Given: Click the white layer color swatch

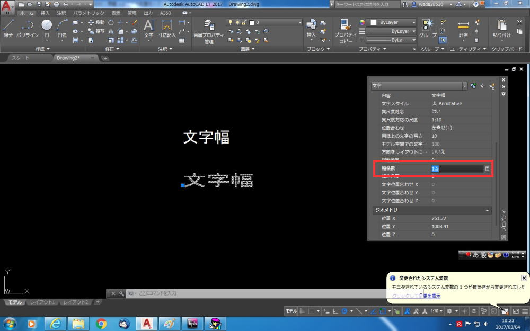Looking at the screenshot, I should (251, 23).
